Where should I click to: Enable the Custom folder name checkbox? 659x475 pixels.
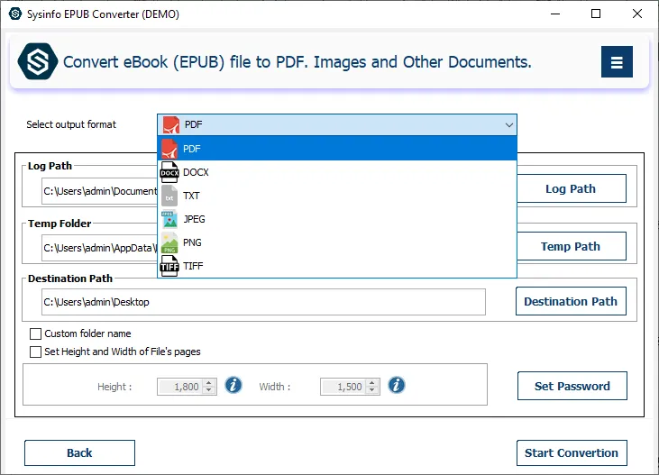pyautogui.click(x=35, y=333)
